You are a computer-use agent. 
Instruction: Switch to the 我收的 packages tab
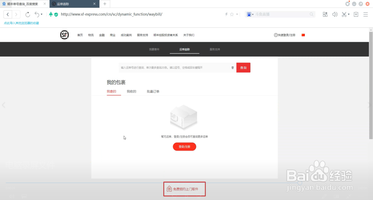point(132,91)
